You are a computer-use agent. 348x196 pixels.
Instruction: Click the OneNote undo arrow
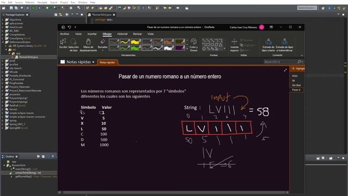69,27
